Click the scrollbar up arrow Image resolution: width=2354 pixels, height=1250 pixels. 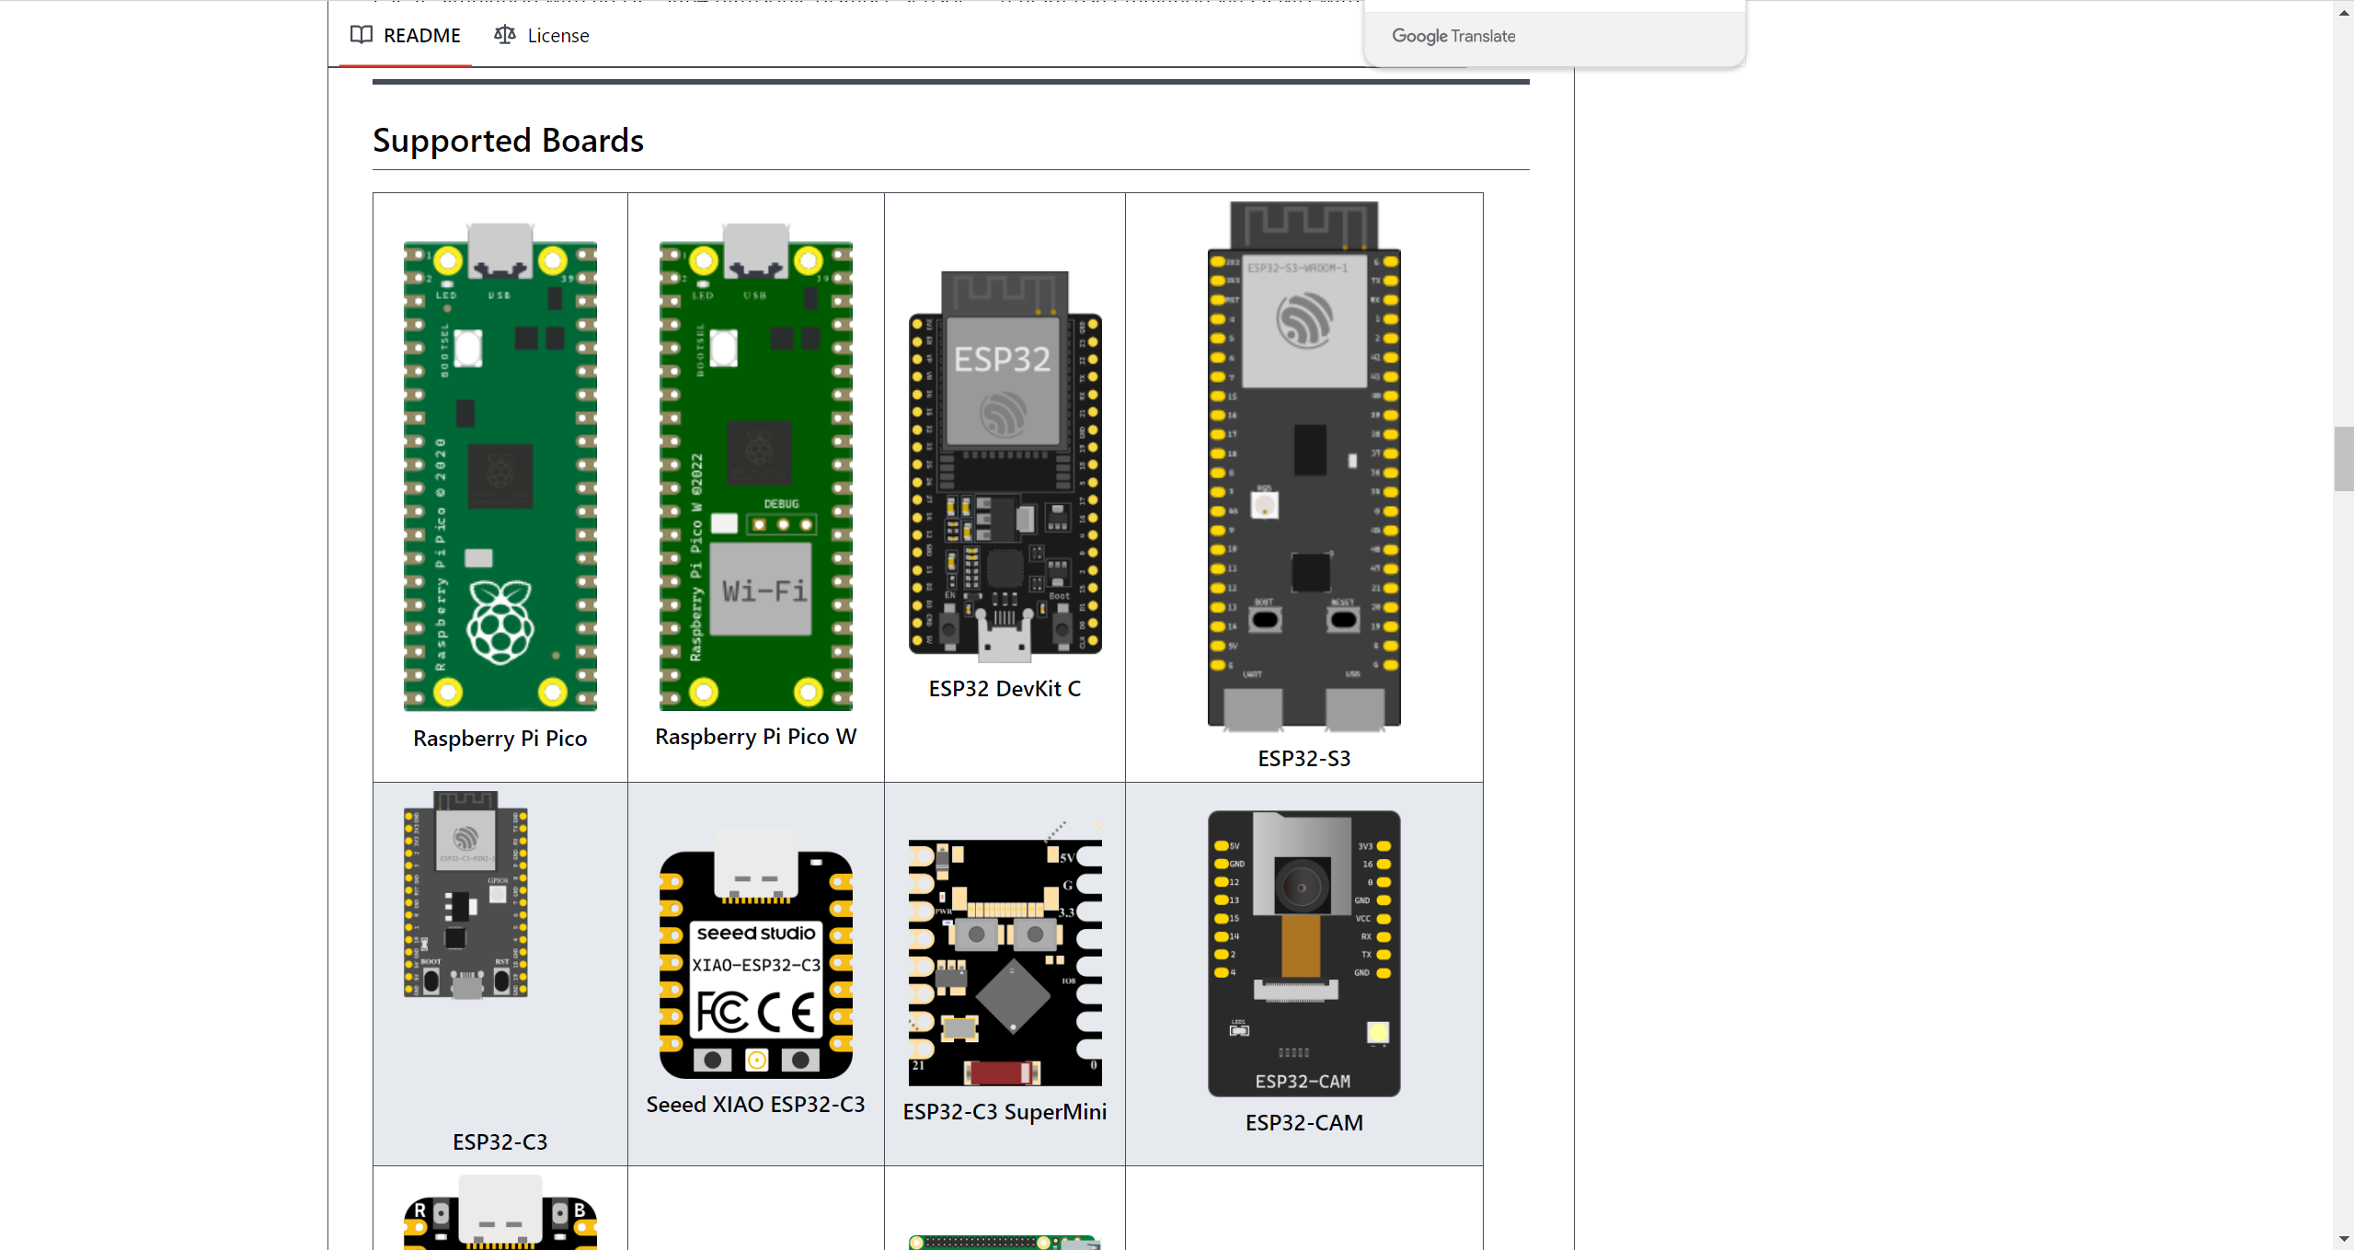pyautogui.click(x=2343, y=11)
